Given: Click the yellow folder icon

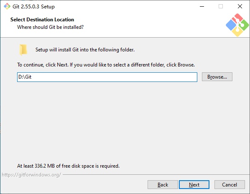Looking at the screenshot, I should pyautogui.click(x=23, y=50).
